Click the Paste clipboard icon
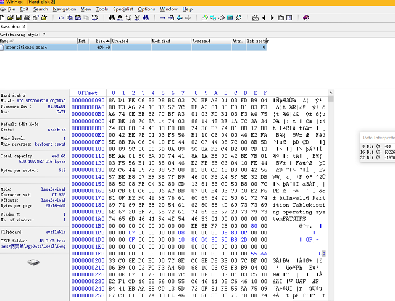 click(78, 18)
